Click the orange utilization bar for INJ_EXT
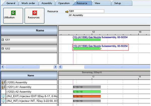The width and height of the screenshot is (151, 106). coord(87,96)
